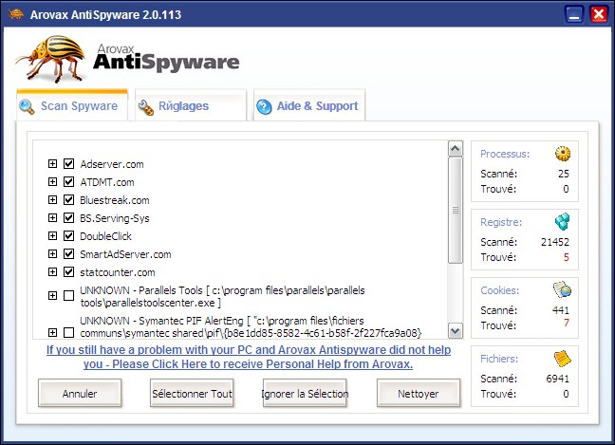
Task: Select the DoubleClick entry text
Action: coord(106,236)
